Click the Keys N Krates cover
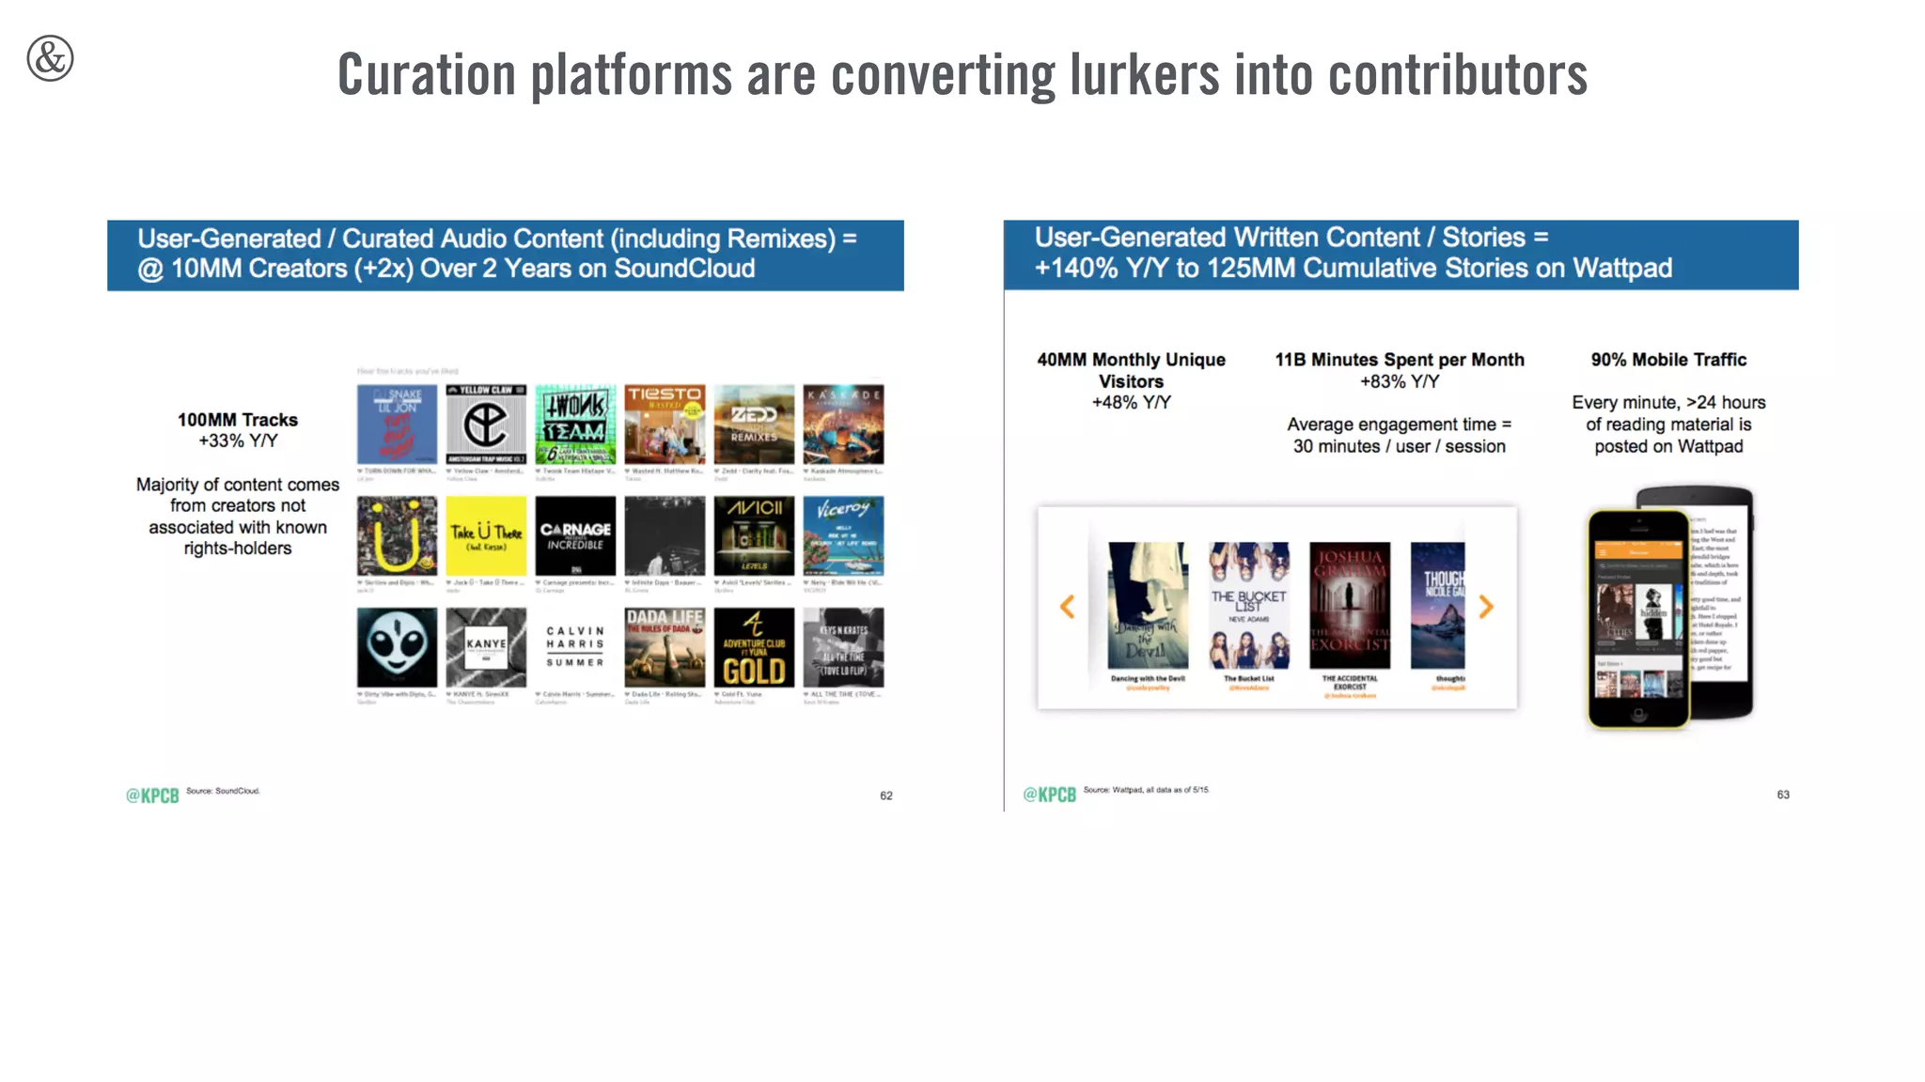This screenshot has height=1082, width=1925. (843, 647)
